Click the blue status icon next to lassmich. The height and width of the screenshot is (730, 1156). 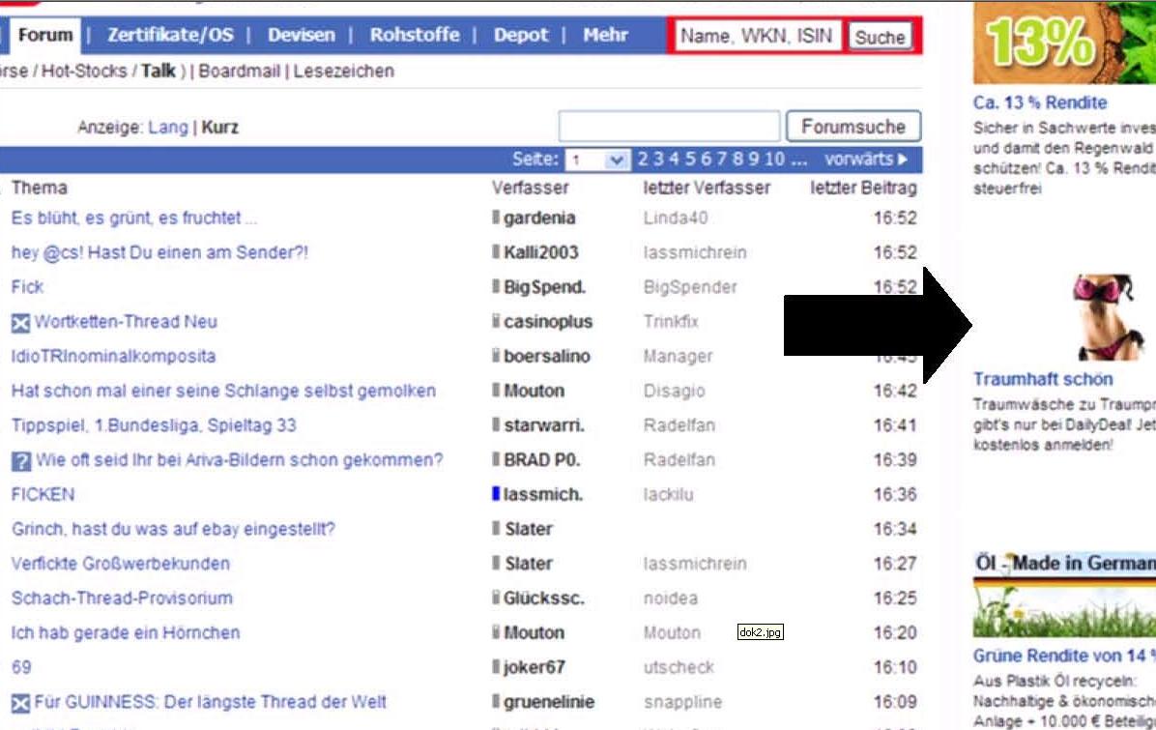(495, 495)
